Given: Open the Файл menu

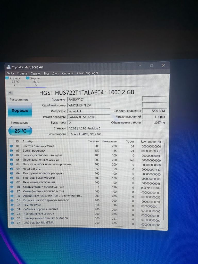Looking at the screenshot, I should coord(10,73).
